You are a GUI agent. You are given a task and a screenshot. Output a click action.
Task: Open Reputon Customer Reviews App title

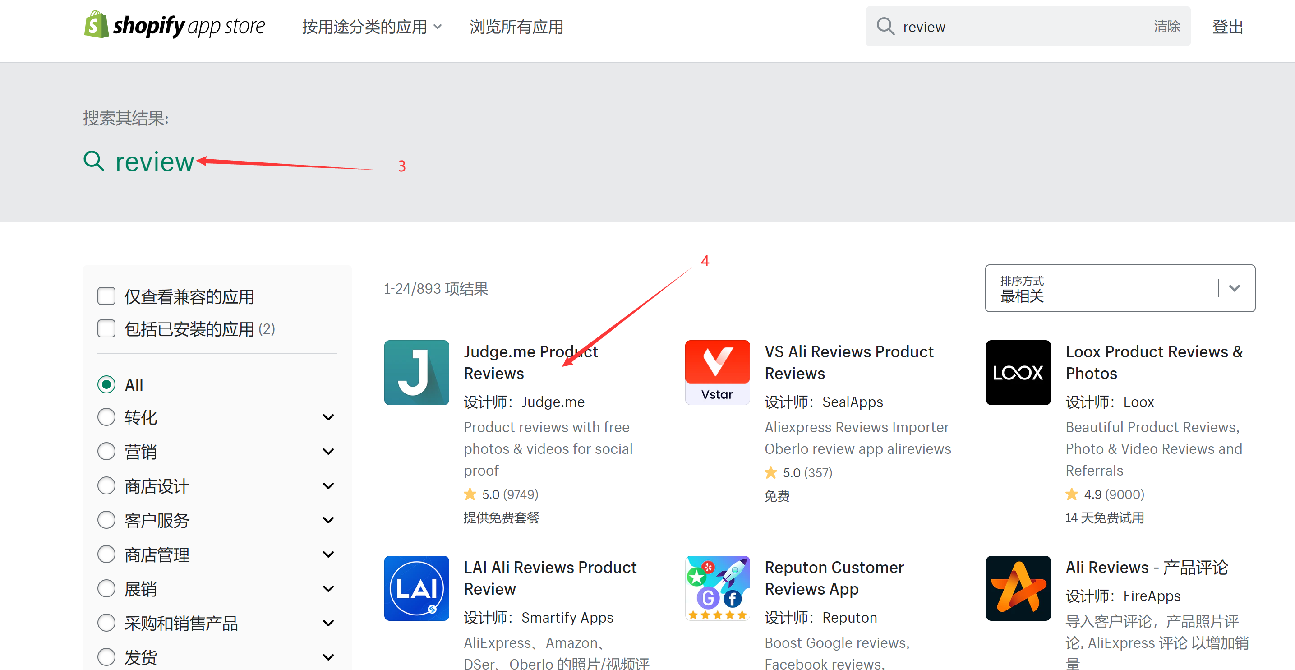(834, 578)
